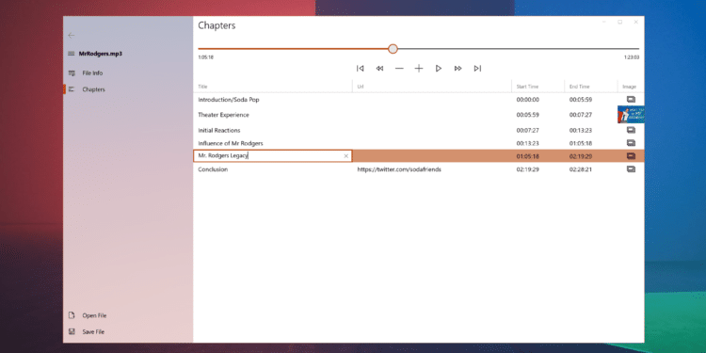706x353 pixels.
Task: Click the End Time column header
Action: click(x=580, y=87)
